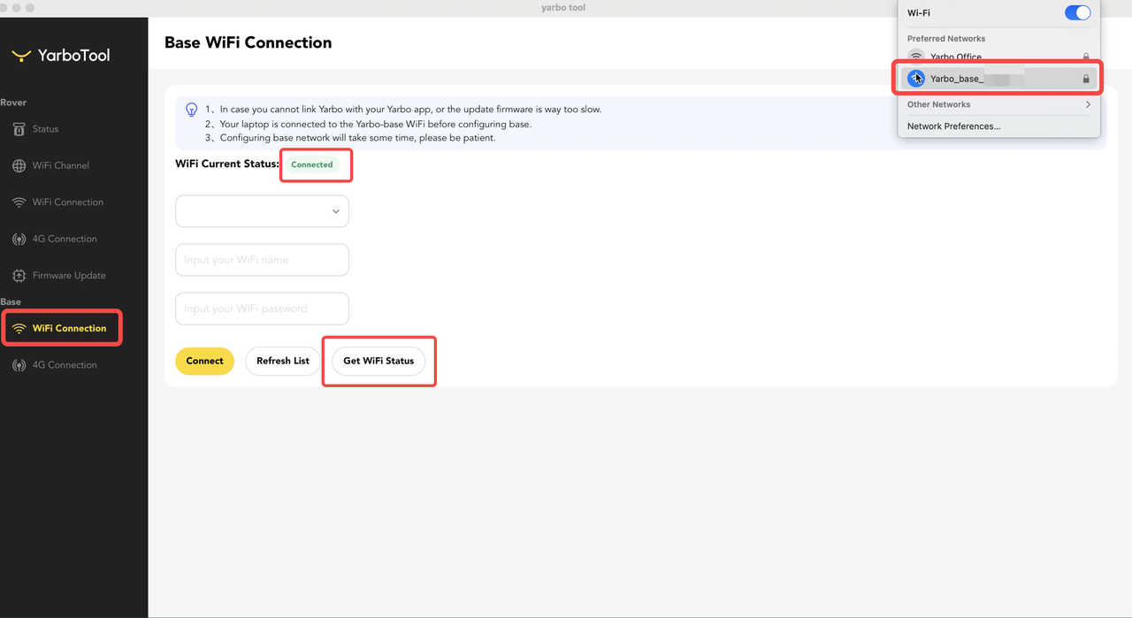Open the WiFi network list dropdown
The image size is (1132, 618).
(x=262, y=211)
